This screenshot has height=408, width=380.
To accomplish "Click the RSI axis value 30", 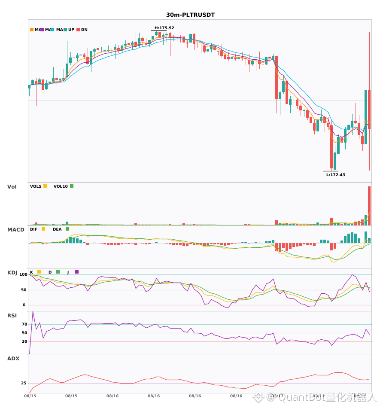I will pyautogui.click(x=24, y=341).
